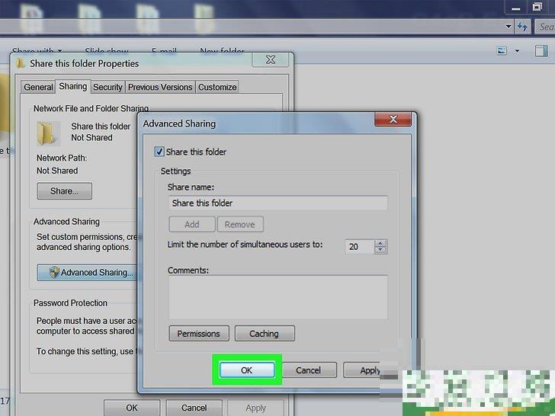Click the change view icon in toolbar

(502, 51)
